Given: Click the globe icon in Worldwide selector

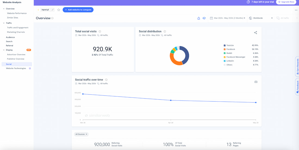Looking at the screenshot, I should (250, 18).
